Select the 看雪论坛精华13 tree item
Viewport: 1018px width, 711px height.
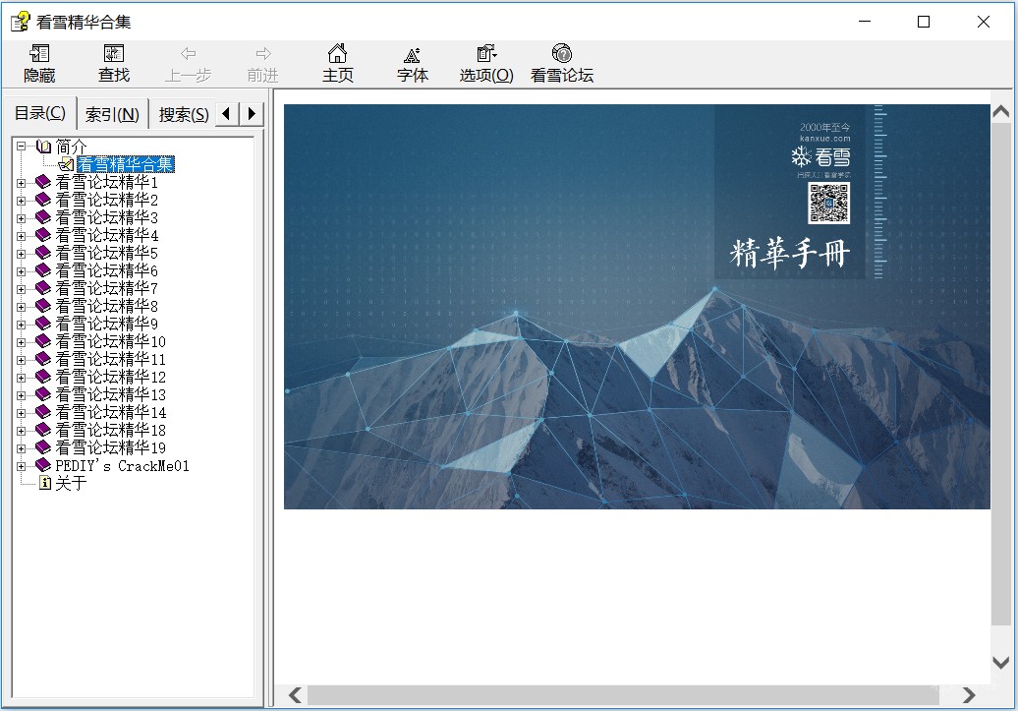coord(110,394)
